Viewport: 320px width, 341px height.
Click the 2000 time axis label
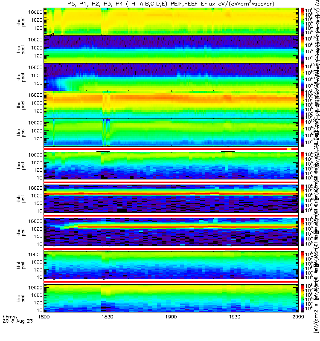[x=298, y=317]
